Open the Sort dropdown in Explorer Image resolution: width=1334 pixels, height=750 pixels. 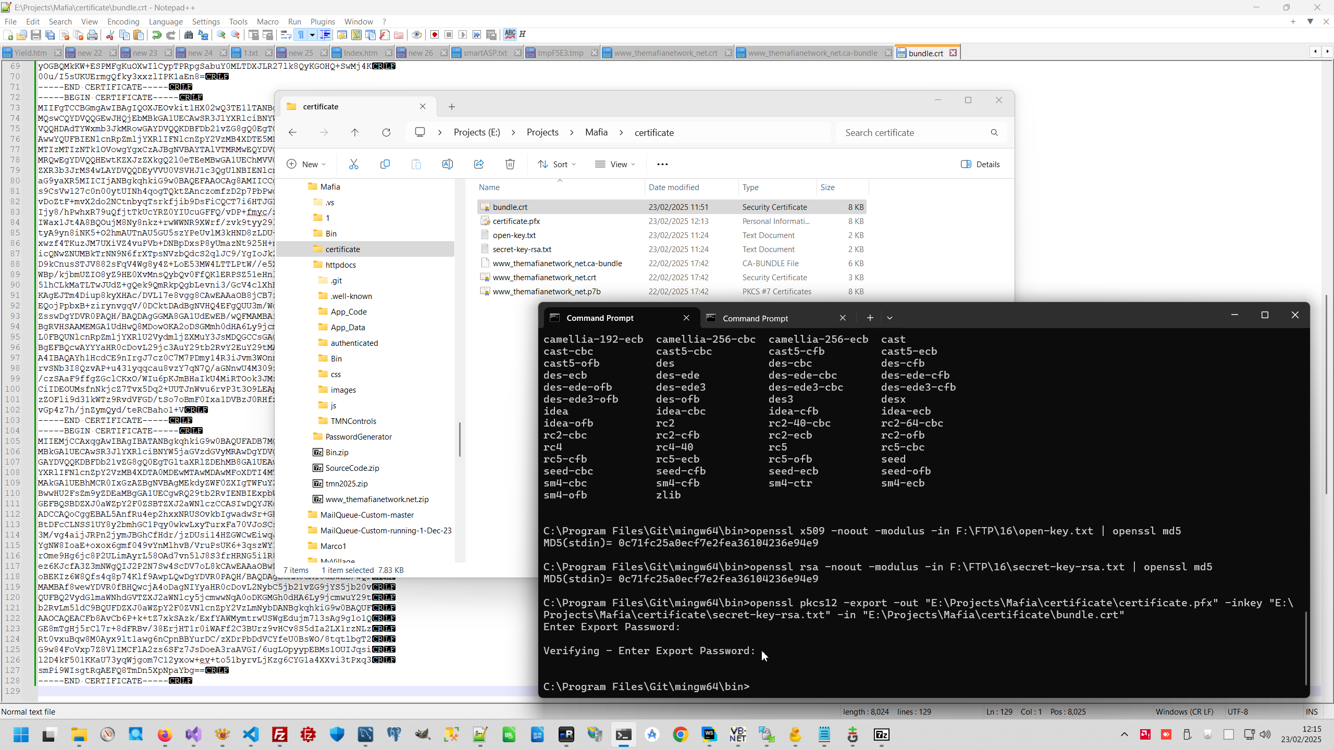point(557,164)
